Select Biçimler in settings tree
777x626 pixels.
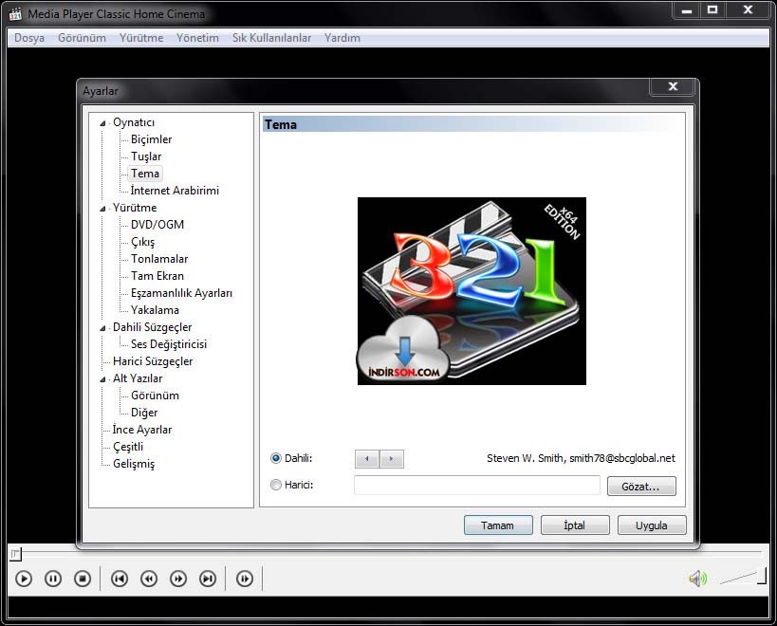pyautogui.click(x=151, y=139)
